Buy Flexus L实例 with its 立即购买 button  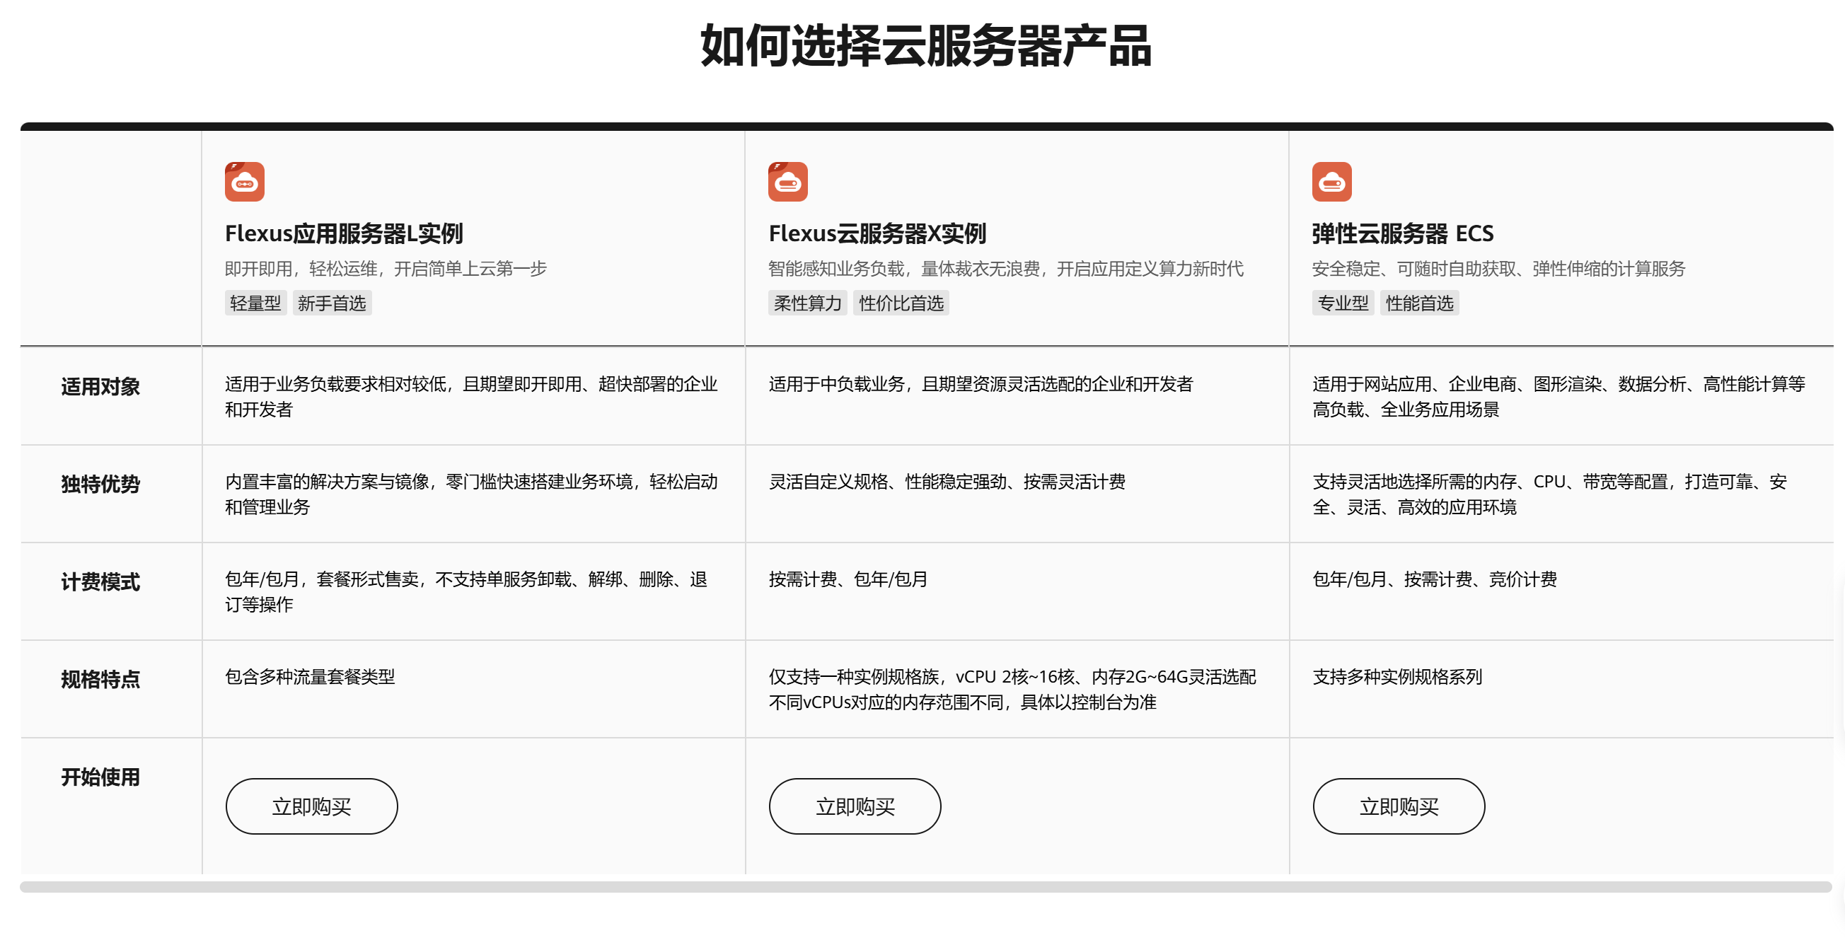[x=311, y=807]
